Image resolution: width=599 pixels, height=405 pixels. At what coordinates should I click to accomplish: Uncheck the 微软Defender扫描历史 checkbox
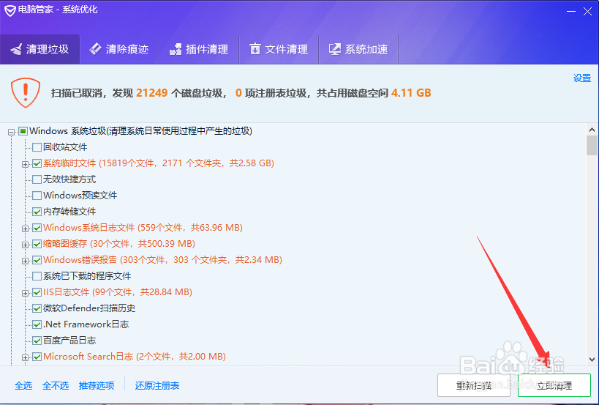click(37, 308)
